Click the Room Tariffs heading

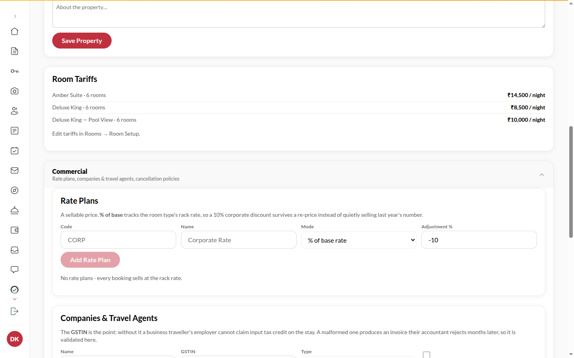coord(75,79)
